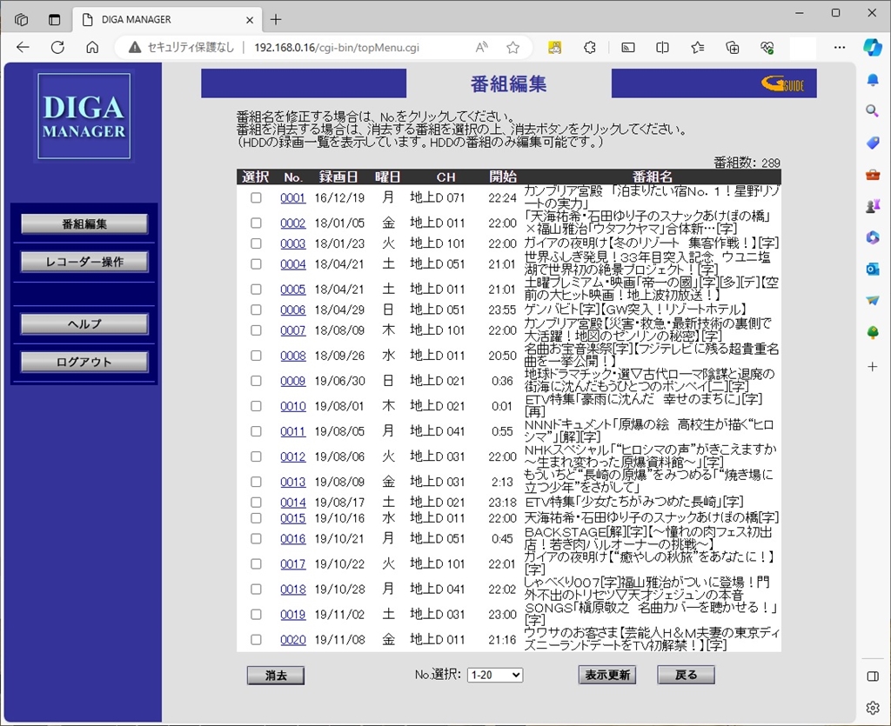
Task: Click the 番組名 column header
Action: pos(652,177)
